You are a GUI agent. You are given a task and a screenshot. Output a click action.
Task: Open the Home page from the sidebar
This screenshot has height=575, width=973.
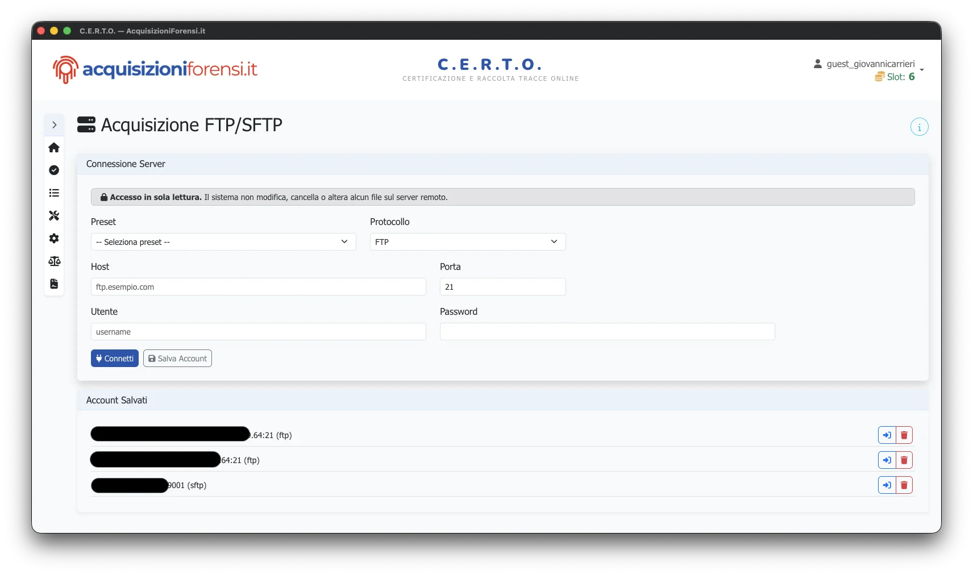click(54, 148)
